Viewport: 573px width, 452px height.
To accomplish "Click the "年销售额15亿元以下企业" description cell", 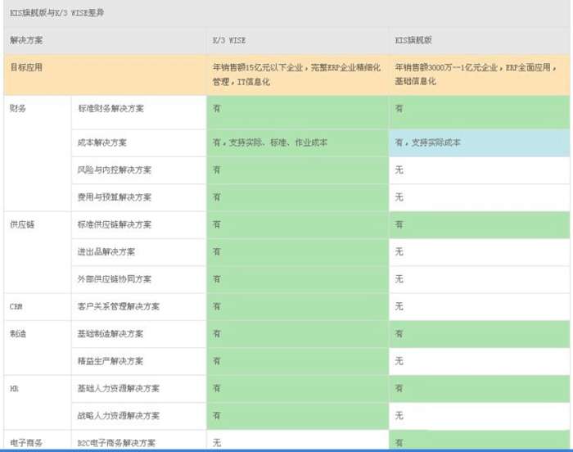I will click(297, 75).
